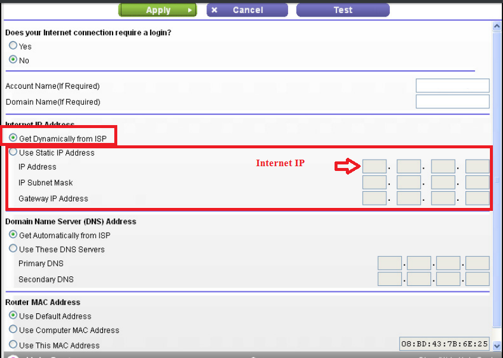Select Yes for Internet login required
The height and width of the screenshot is (358, 503).
tap(13, 46)
